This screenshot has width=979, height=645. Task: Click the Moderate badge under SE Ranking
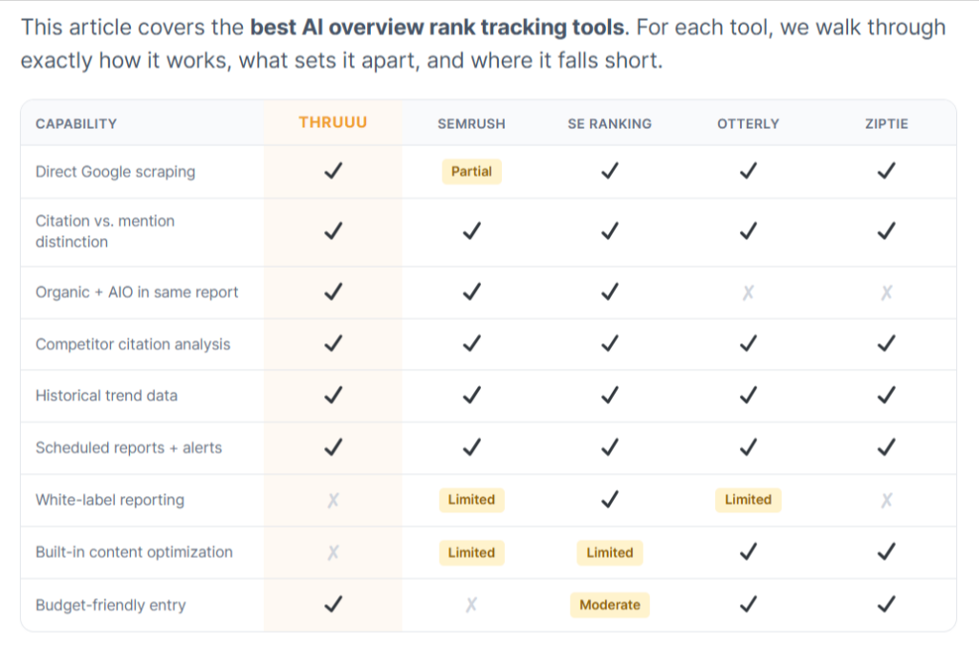pos(610,605)
